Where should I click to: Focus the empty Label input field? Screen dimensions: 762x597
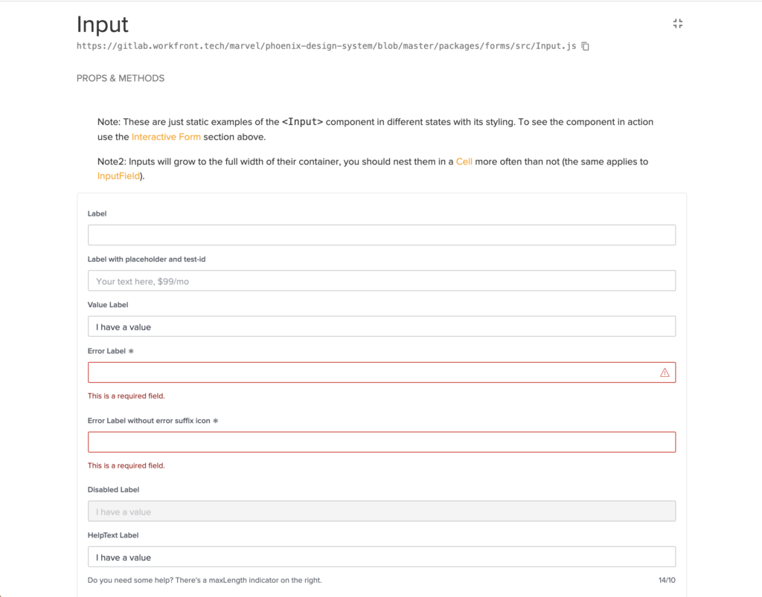tap(381, 235)
